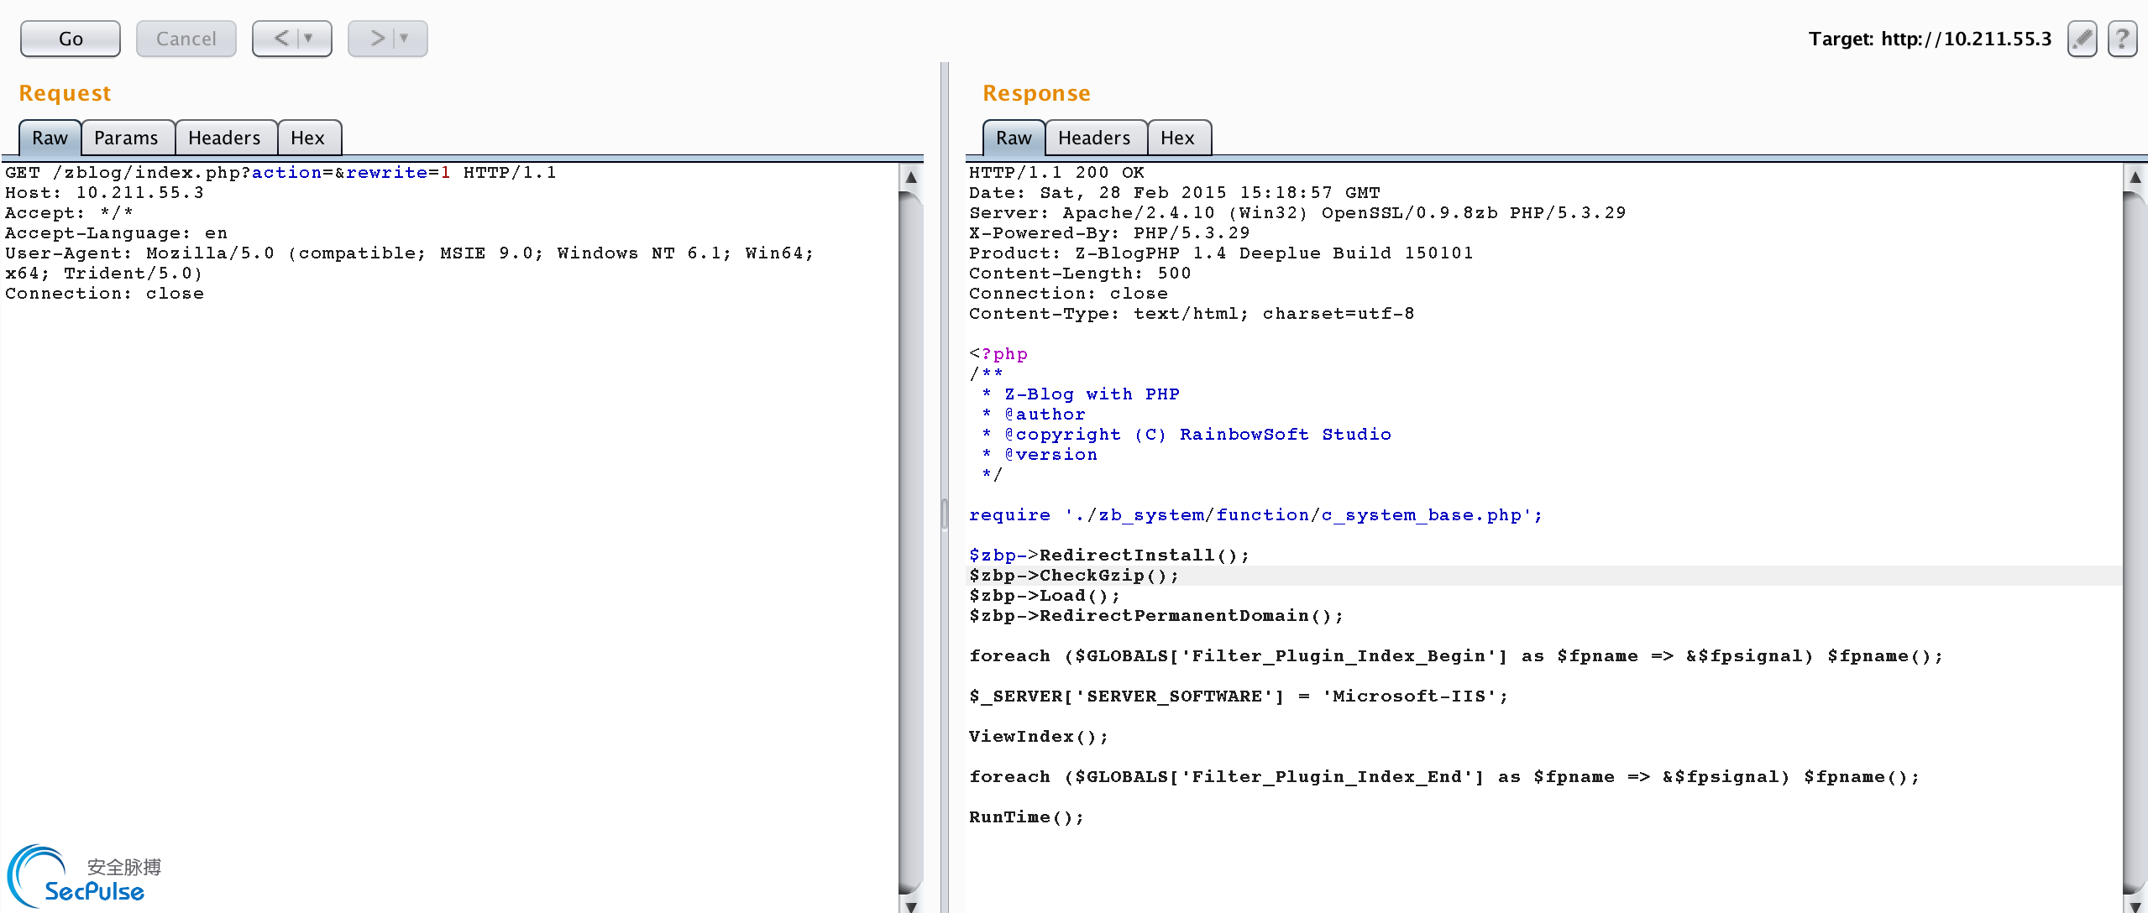Screen dimensions: 2148x913
Task: Click the 'Content-Length: 500' response header
Action: tap(1080, 274)
